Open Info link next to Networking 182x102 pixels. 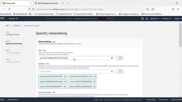pyautogui.click(x=54, y=42)
